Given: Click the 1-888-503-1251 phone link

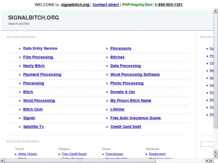Looking at the screenshot, I should pos(169,5).
